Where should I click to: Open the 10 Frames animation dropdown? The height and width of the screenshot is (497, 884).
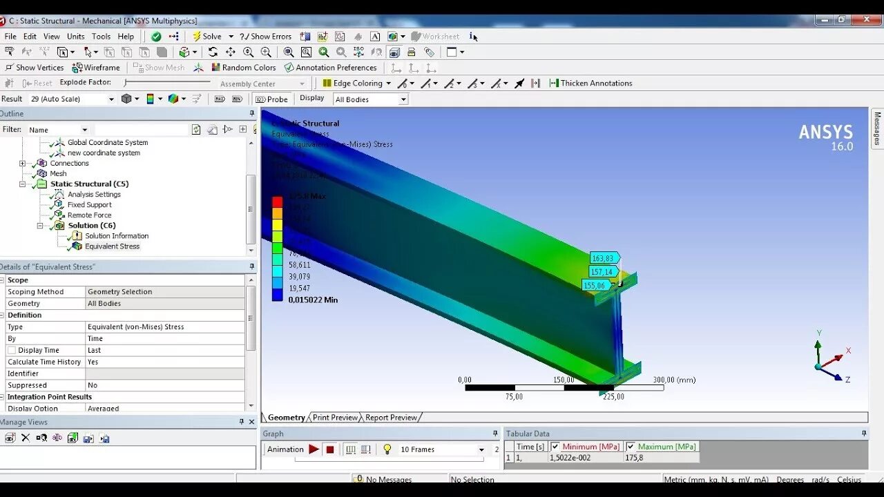pyautogui.click(x=481, y=449)
